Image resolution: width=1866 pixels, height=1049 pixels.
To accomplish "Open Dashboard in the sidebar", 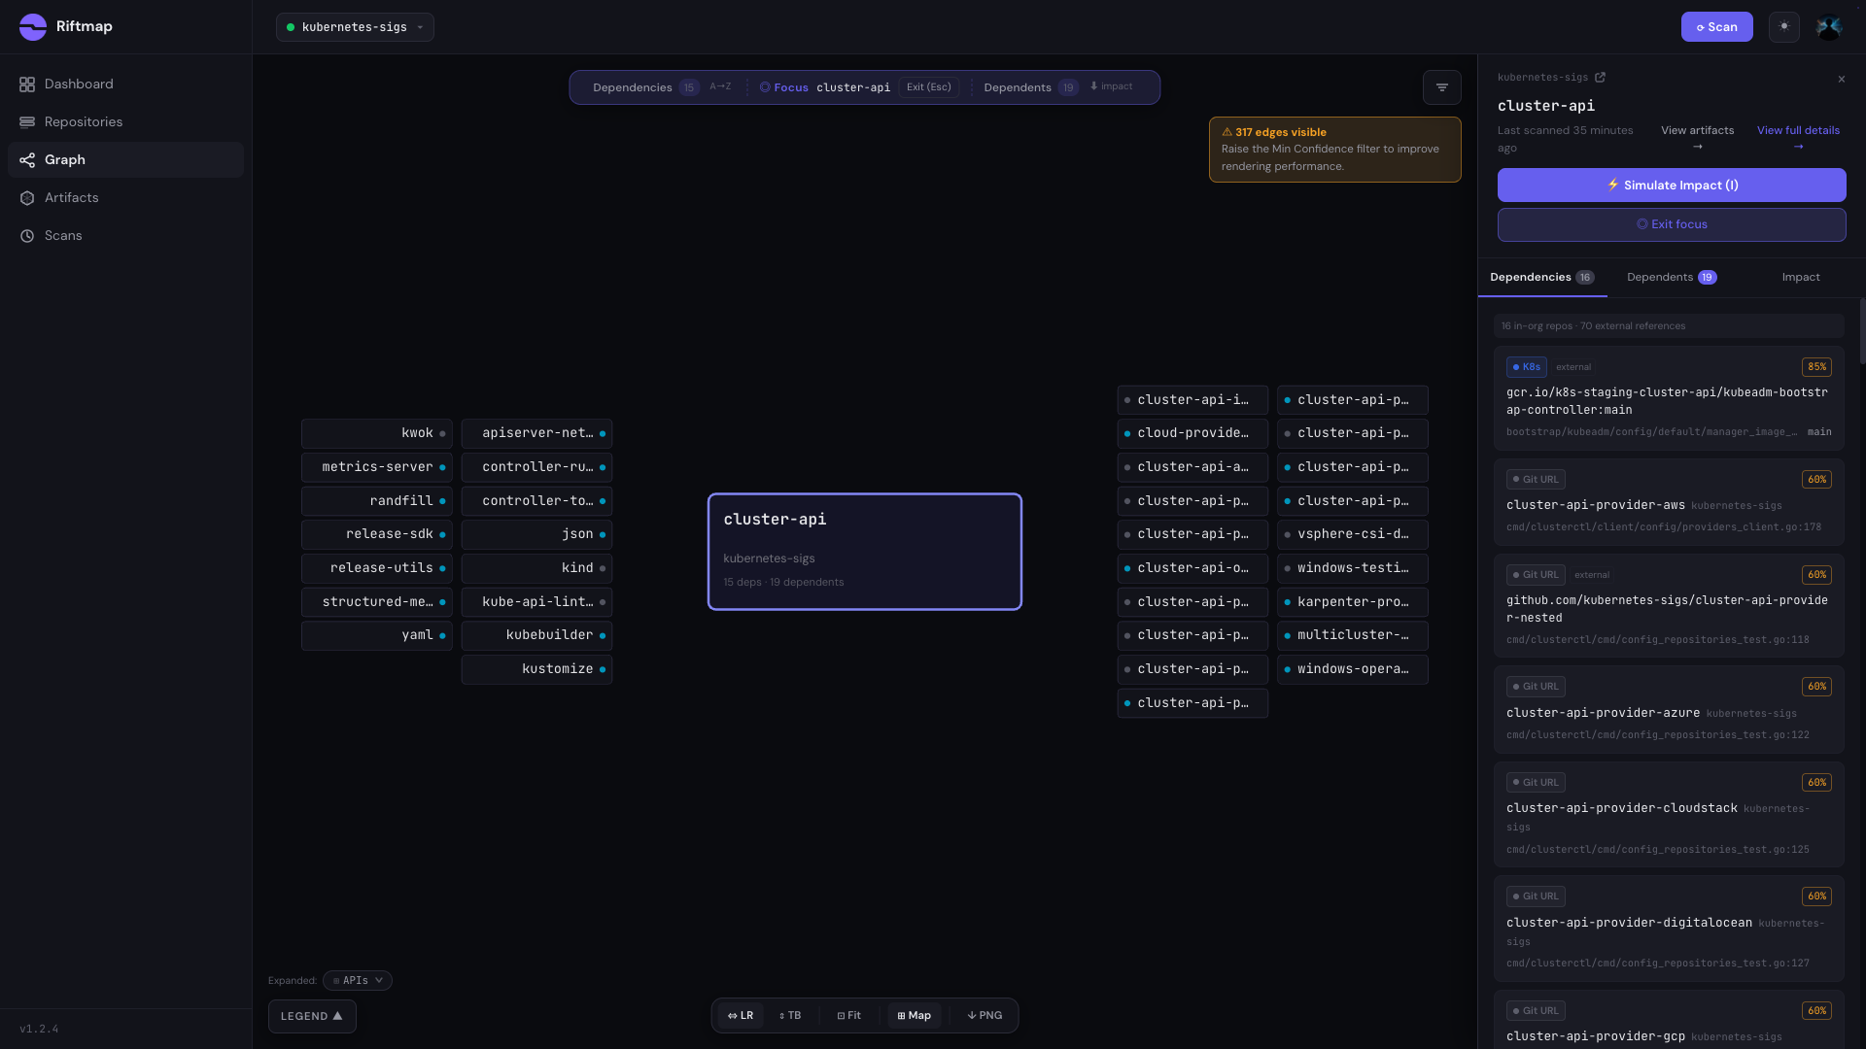I will click(x=125, y=85).
